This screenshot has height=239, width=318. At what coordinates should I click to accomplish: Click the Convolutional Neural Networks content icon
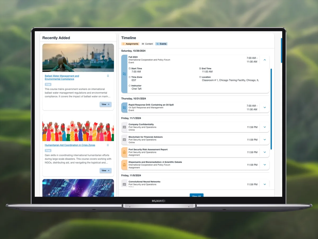point(124,184)
